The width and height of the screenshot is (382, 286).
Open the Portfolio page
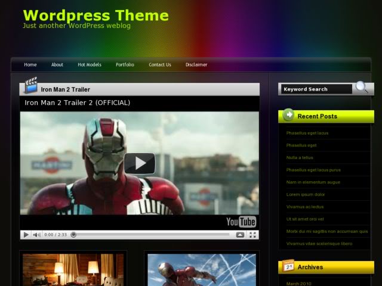[125, 65]
